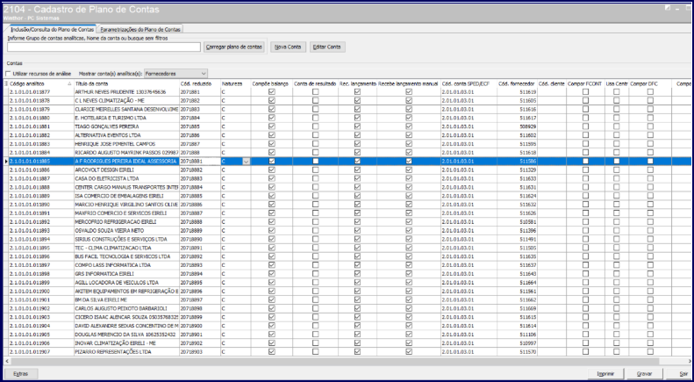Click the Editar Conta button
This screenshot has height=382, width=694.
[x=326, y=47]
